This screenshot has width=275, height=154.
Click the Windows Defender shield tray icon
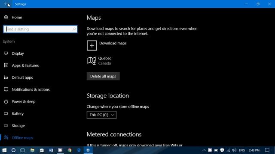[222, 150]
